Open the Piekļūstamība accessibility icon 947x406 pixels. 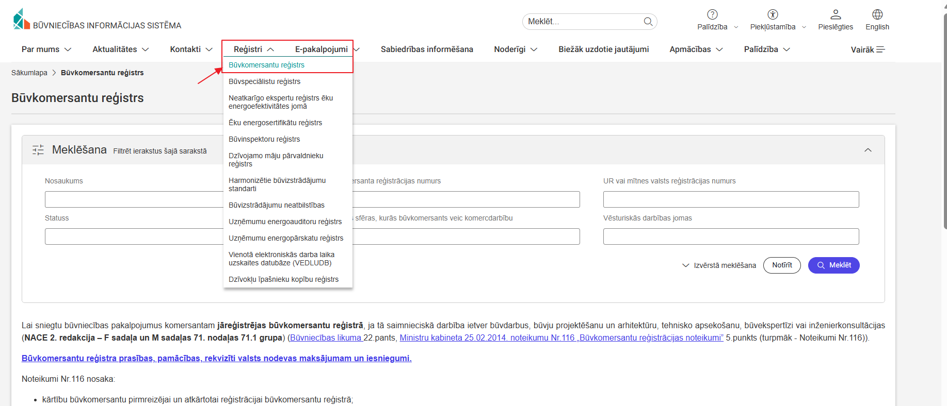773,14
